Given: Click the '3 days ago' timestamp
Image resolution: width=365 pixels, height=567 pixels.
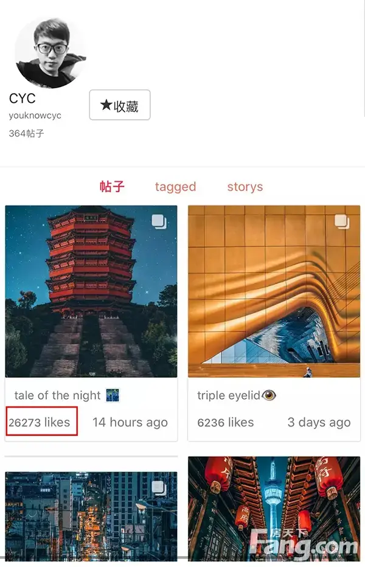Looking at the screenshot, I should coord(319,422).
